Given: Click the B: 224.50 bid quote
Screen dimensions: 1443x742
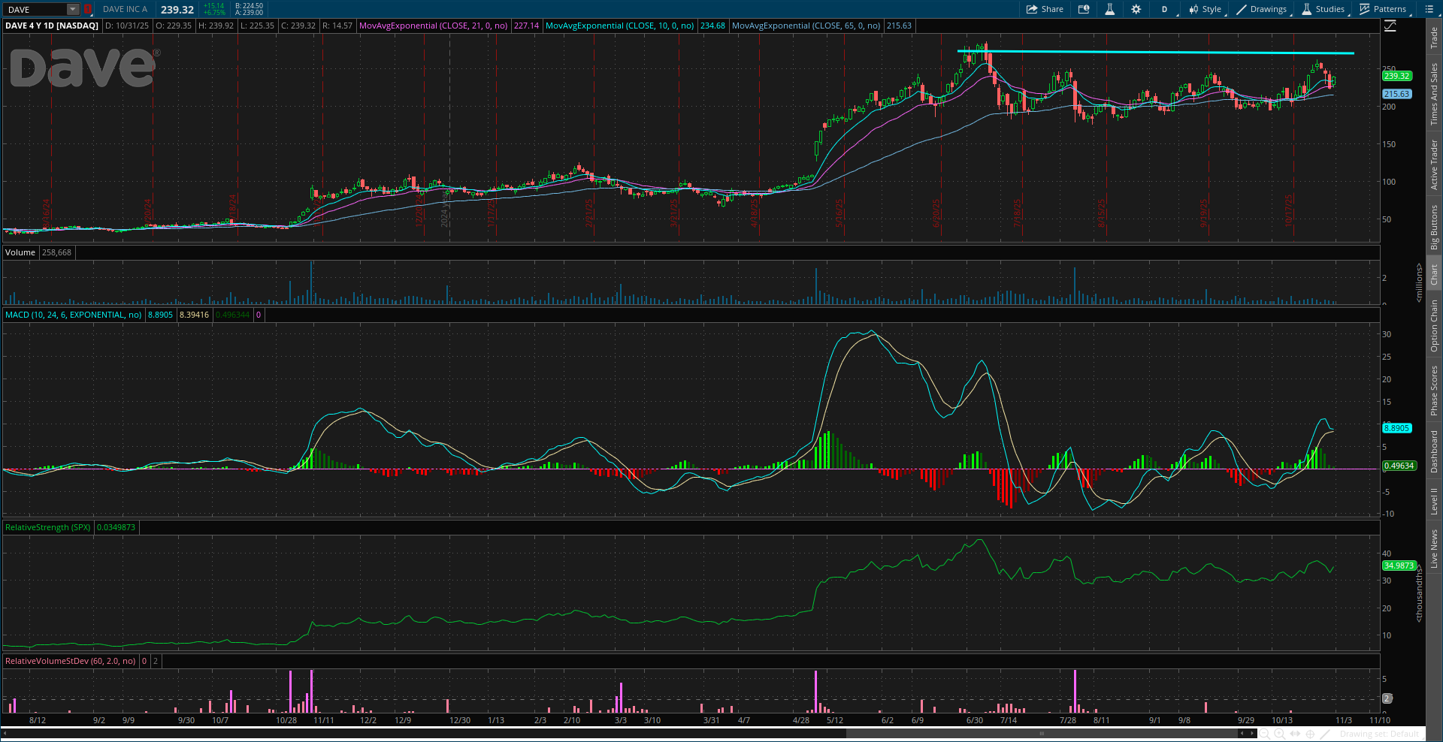Looking at the screenshot, I should click(249, 6).
